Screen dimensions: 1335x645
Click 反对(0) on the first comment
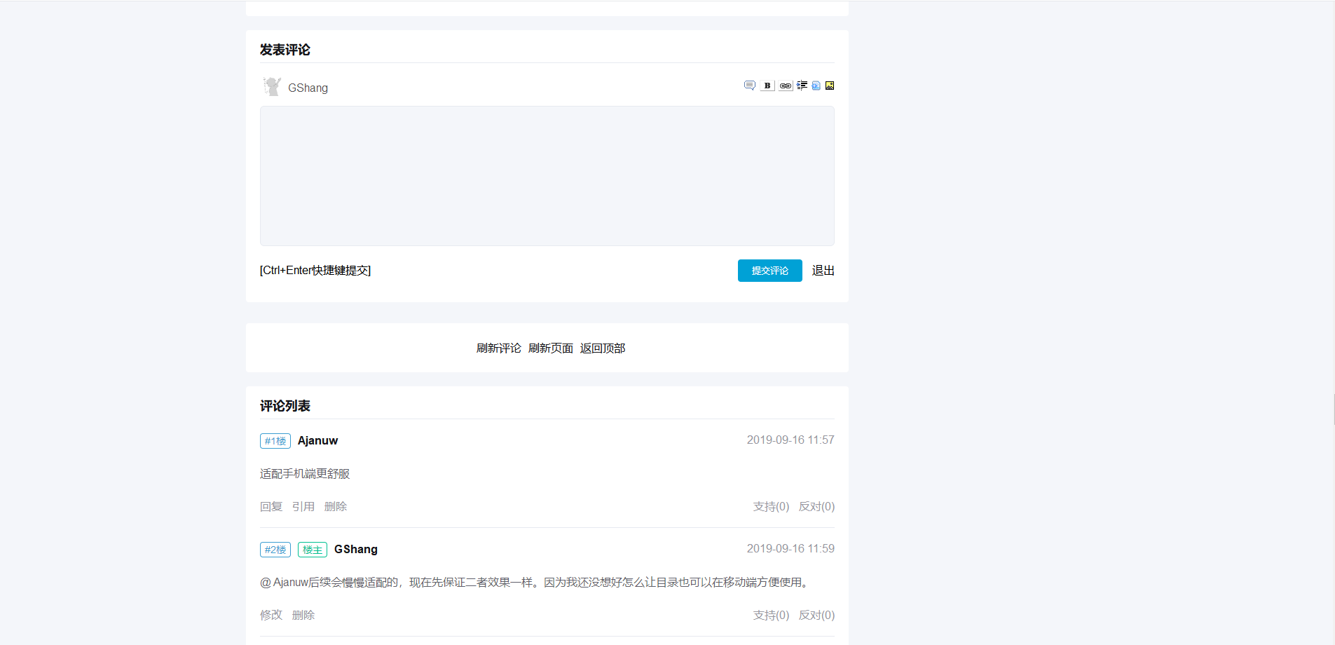816,507
